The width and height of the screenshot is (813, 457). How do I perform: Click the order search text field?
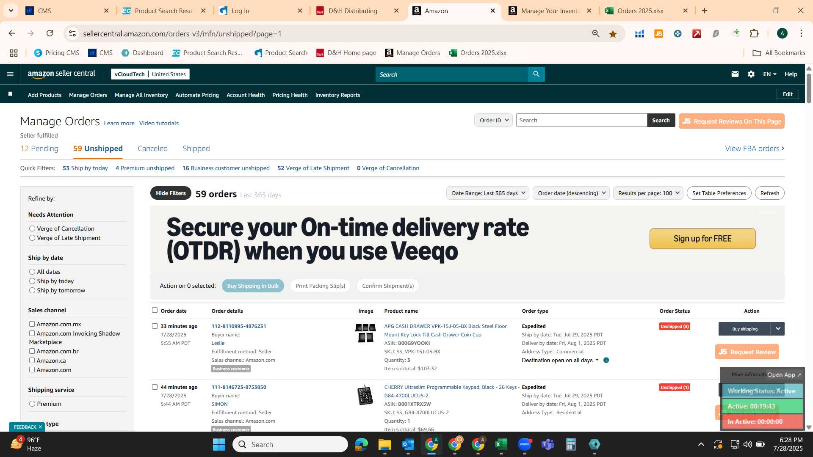[x=581, y=120]
